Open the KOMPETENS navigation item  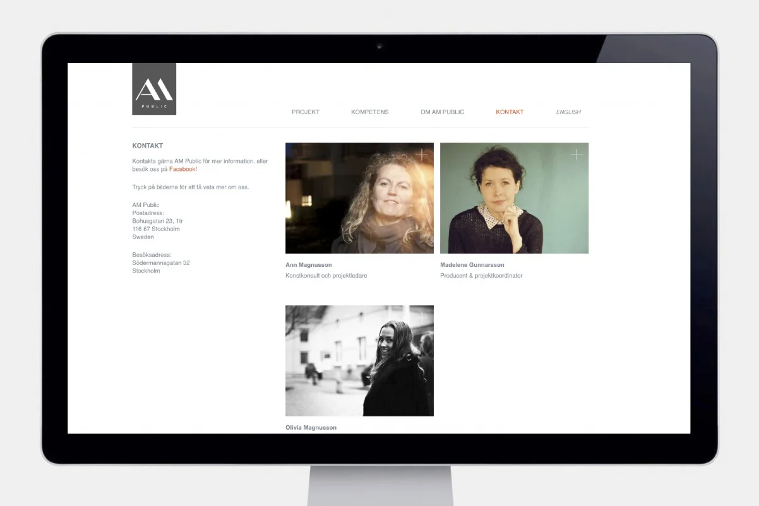pos(369,112)
